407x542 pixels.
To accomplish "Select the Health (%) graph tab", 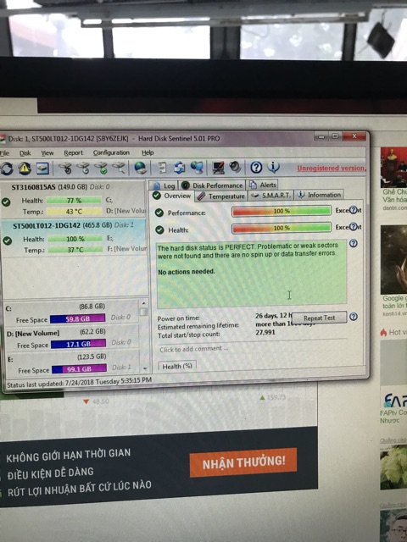I will 177,366.
